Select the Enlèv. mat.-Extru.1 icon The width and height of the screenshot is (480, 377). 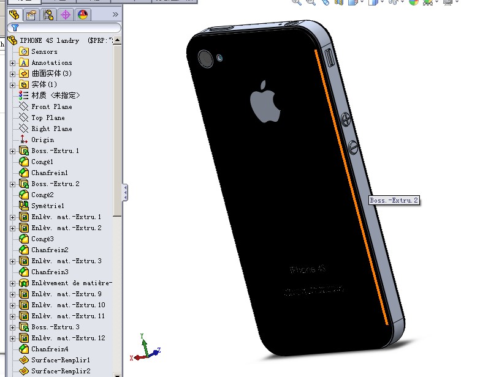[x=24, y=217]
